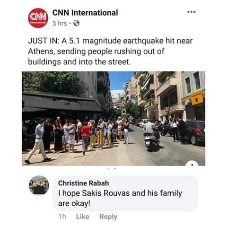Click the 5 hrs post timestamp
This screenshot has width=227, height=227.
(x=60, y=24)
